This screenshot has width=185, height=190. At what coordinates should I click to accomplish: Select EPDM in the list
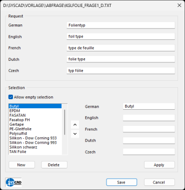35,111
